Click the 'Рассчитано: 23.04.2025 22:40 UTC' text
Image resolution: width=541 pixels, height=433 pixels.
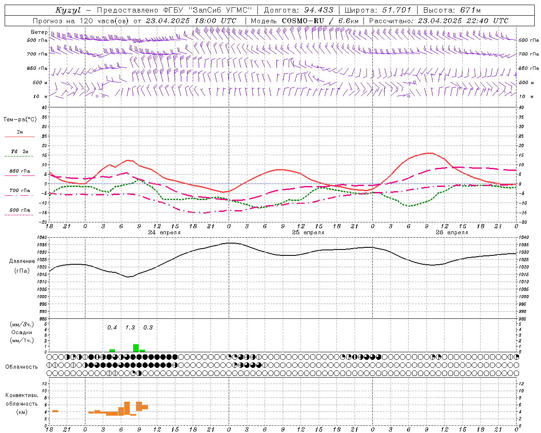point(439,21)
